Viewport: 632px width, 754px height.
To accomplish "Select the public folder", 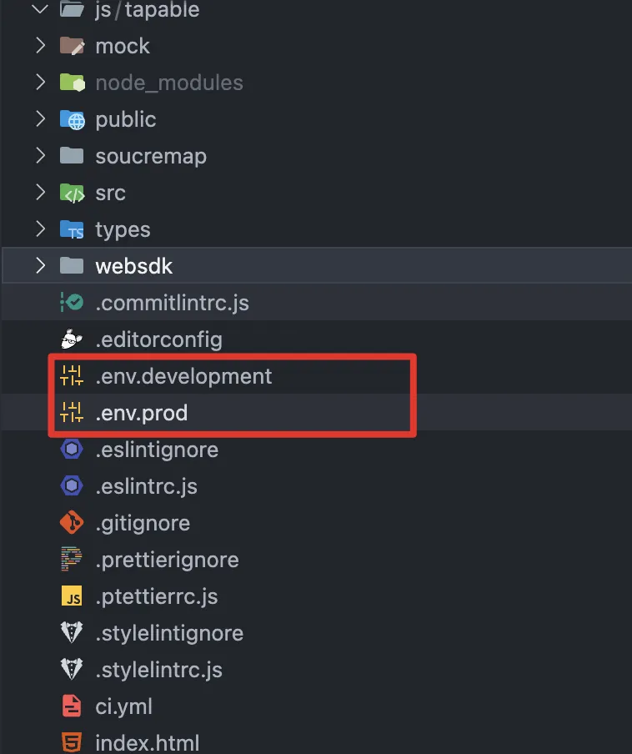I will click(125, 119).
